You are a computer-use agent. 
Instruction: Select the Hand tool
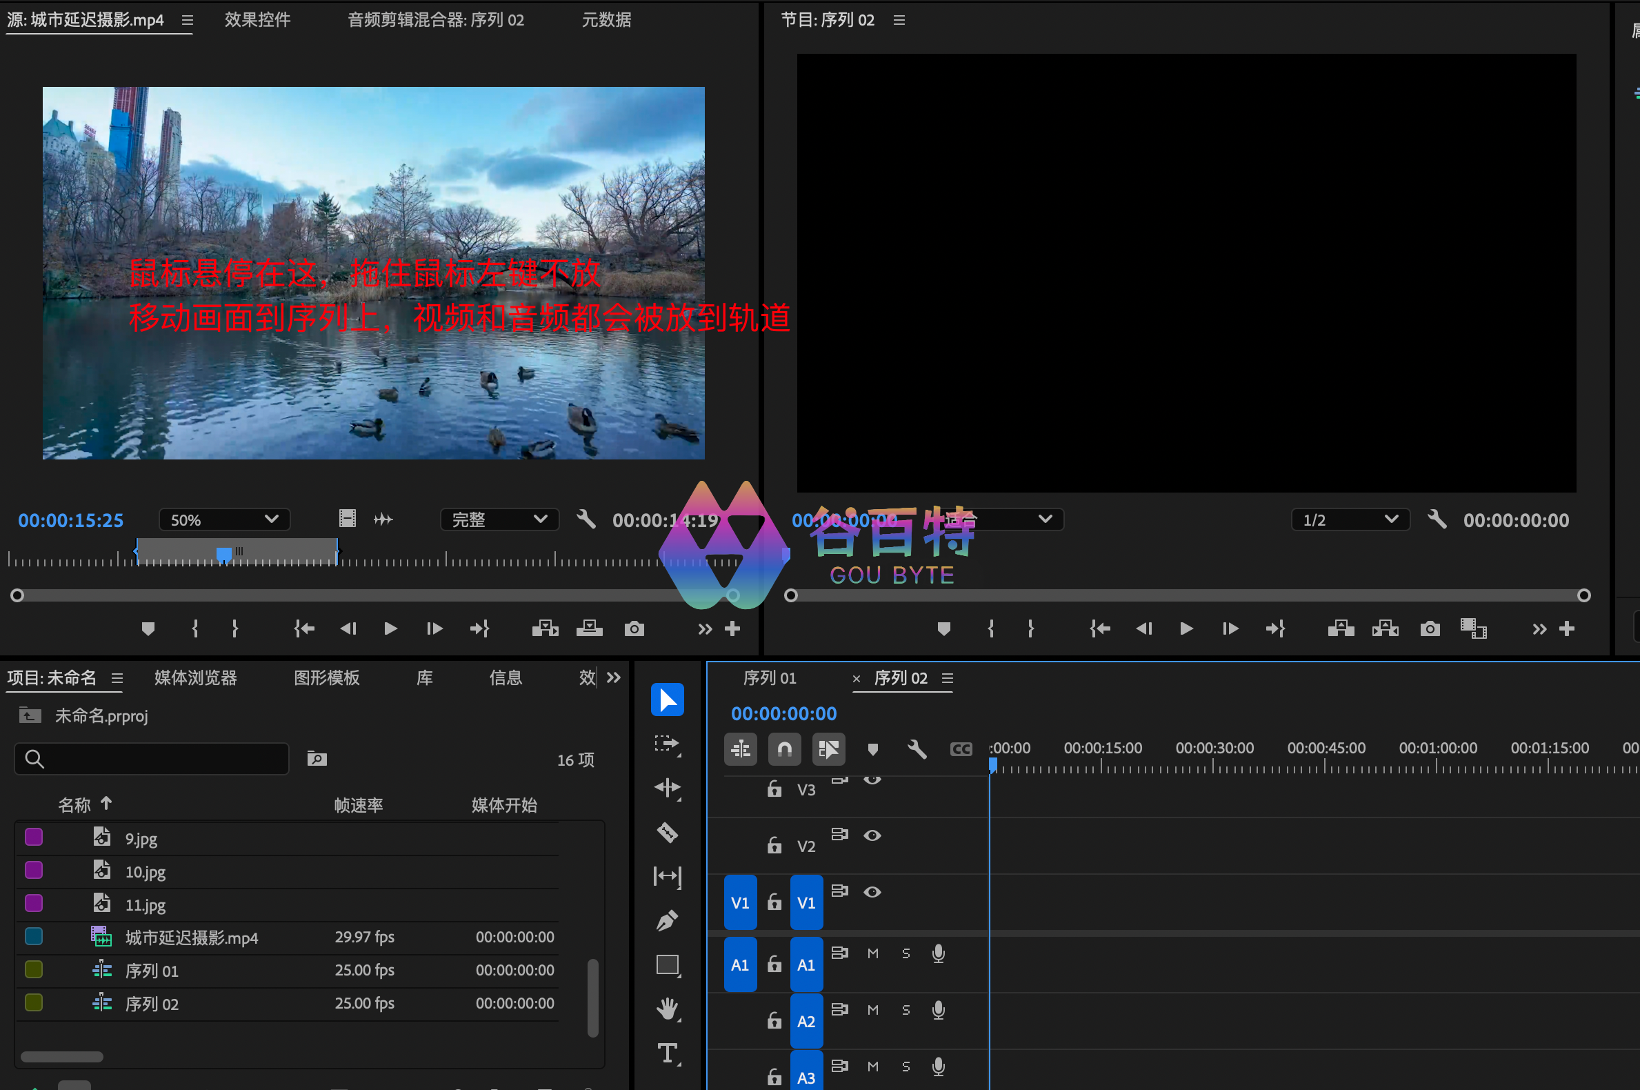pos(667,1008)
